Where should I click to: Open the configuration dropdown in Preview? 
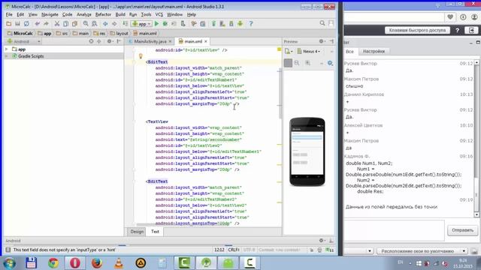289,52
